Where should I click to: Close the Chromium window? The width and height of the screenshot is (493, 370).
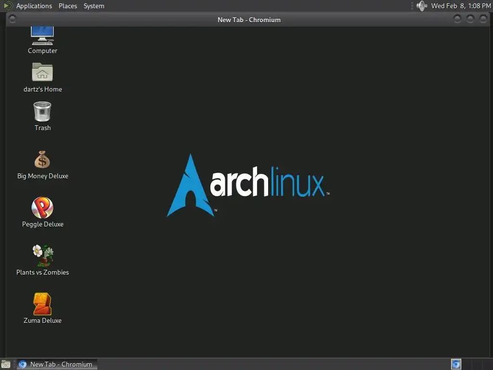pyautogui.click(x=483, y=19)
